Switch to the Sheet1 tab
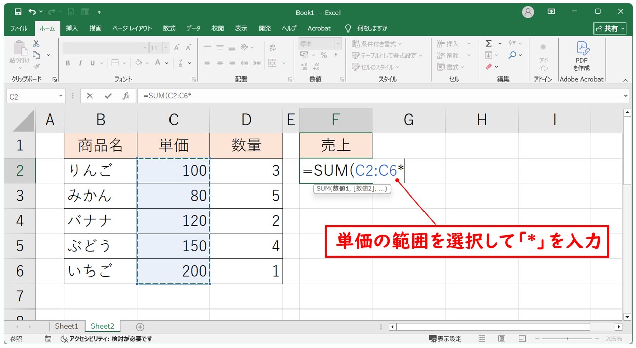Screen dimensions: 636x348 point(67,327)
